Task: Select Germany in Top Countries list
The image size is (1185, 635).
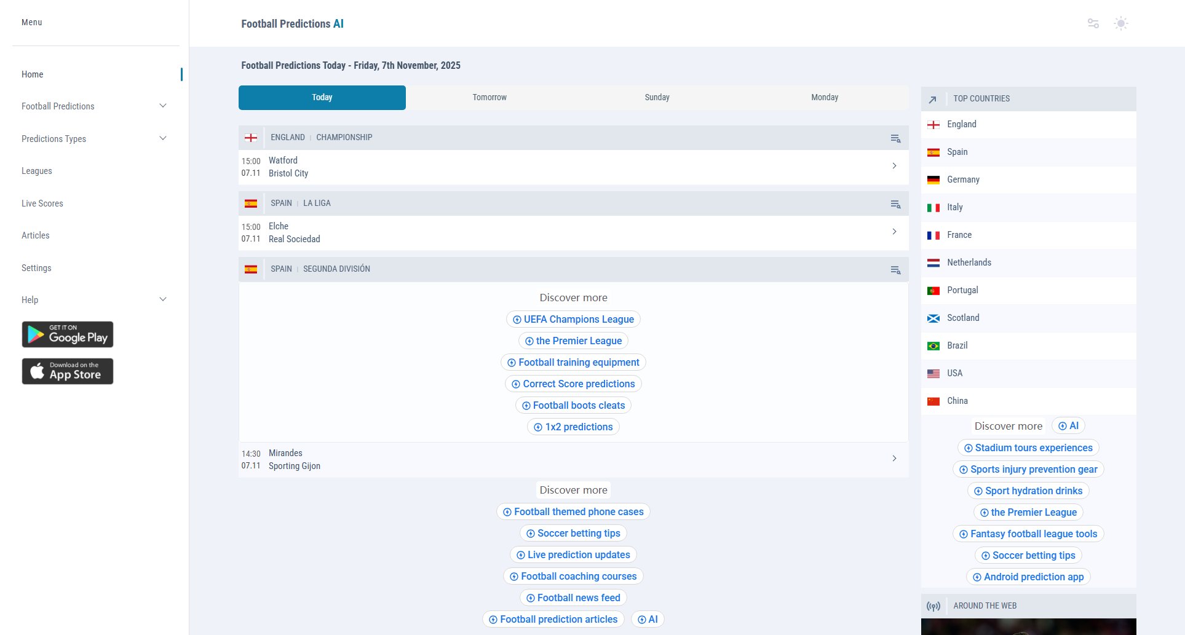Action: pyautogui.click(x=963, y=179)
